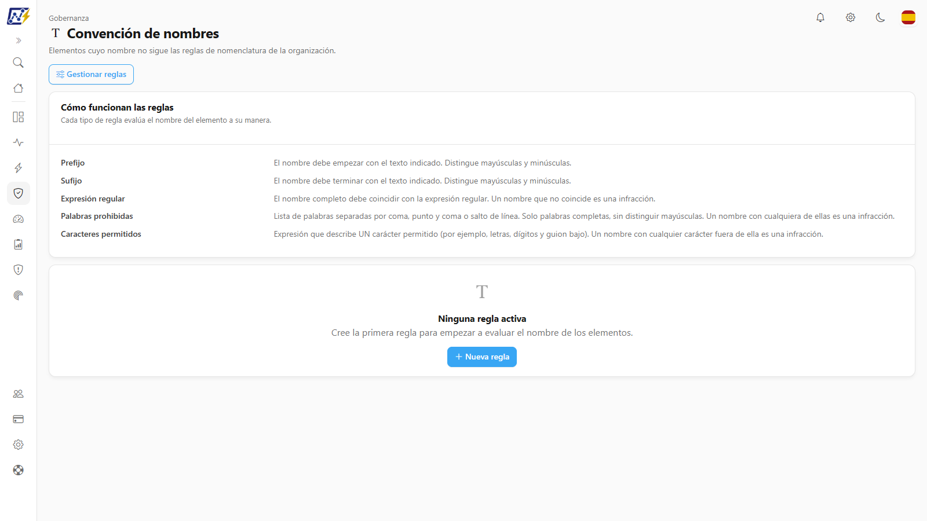Click the Convención de nombres page title
Image resolution: width=927 pixels, height=521 pixels.
[x=143, y=34]
